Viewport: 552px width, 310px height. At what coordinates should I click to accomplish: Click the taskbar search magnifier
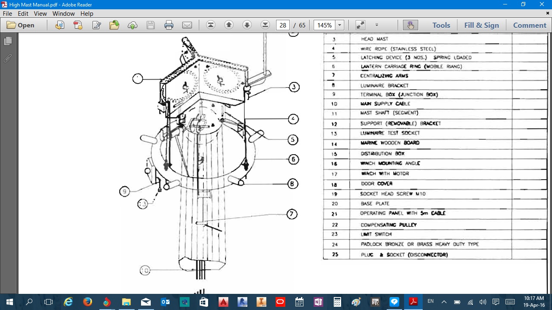click(x=29, y=302)
